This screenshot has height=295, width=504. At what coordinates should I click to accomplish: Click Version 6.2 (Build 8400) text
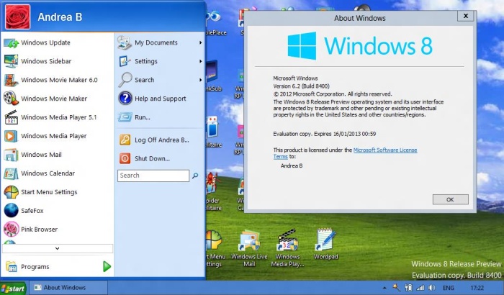[x=301, y=86]
